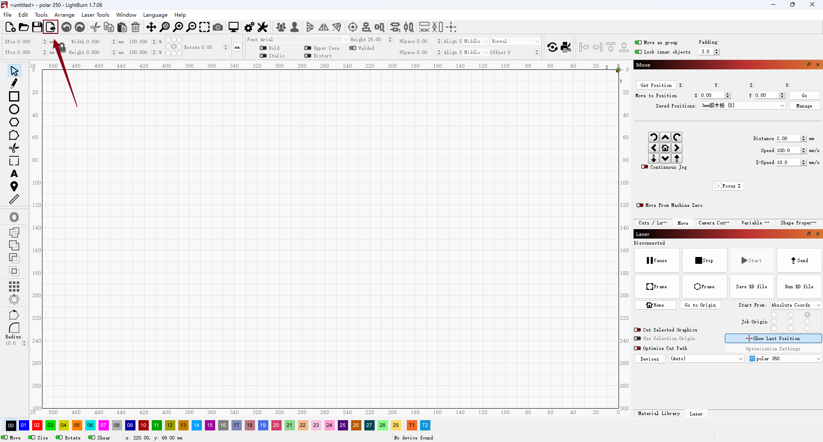823x442 pixels.
Task: Select the Text tool
Action: [x=14, y=173]
